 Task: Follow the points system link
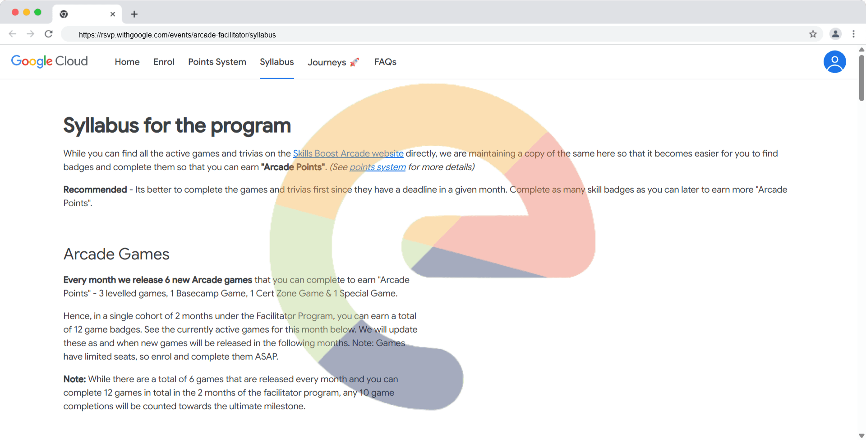tap(378, 167)
